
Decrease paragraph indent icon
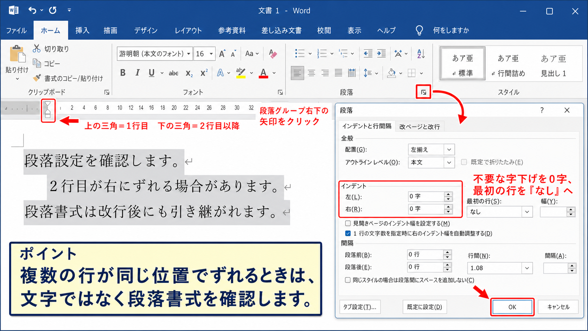point(368,53)
